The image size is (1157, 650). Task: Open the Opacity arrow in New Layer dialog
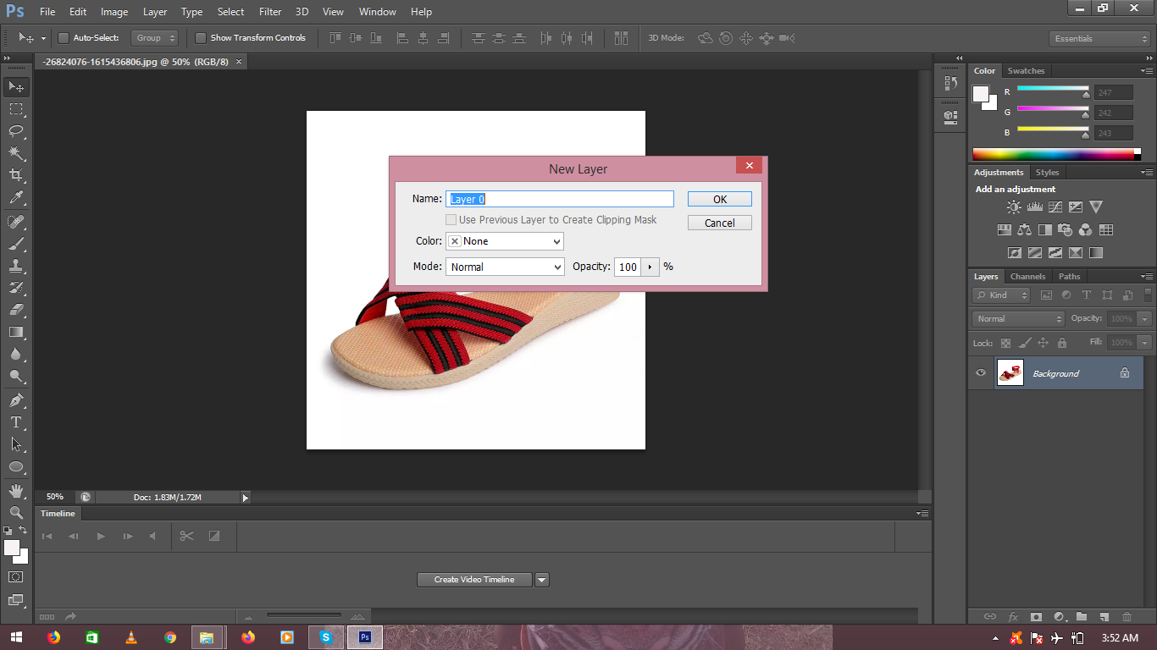click(650, 267)
